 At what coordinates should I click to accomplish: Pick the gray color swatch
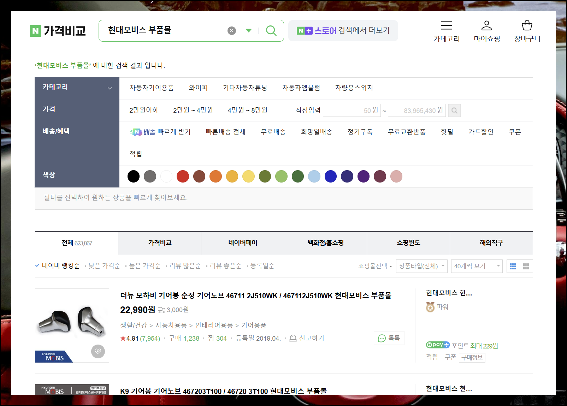(x=150, y=176)
